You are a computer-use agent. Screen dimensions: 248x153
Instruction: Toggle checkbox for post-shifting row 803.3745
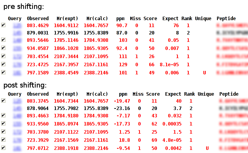(x=3, y=101)
